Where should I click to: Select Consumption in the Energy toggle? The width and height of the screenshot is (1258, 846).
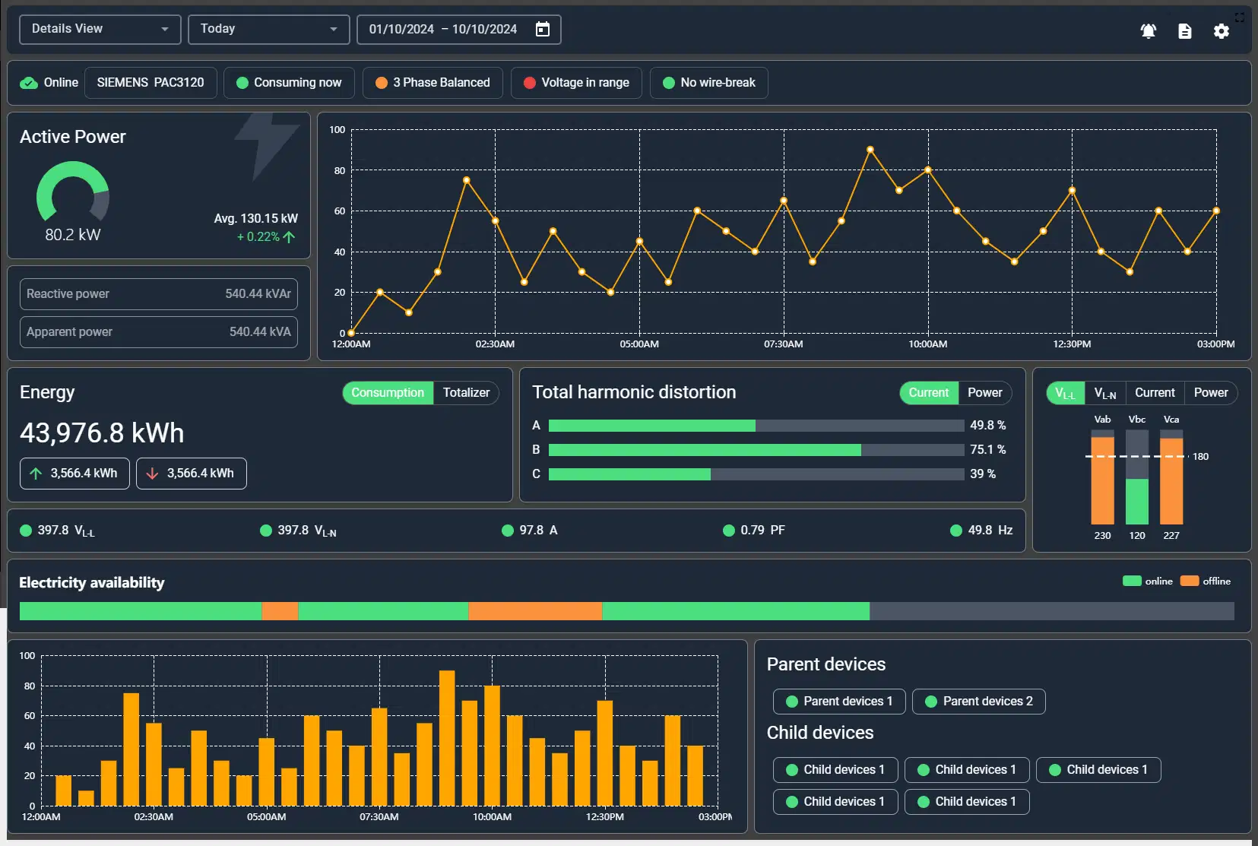tap(388, 393)
